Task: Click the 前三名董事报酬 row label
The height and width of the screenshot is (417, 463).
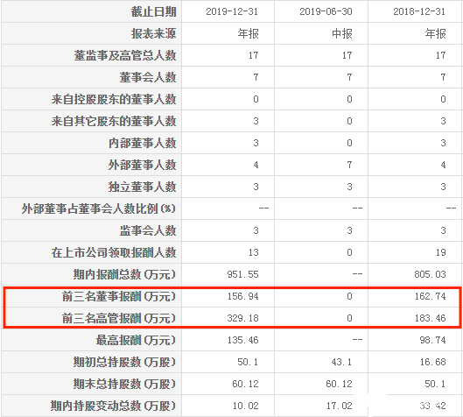Action: coord(119,296)
